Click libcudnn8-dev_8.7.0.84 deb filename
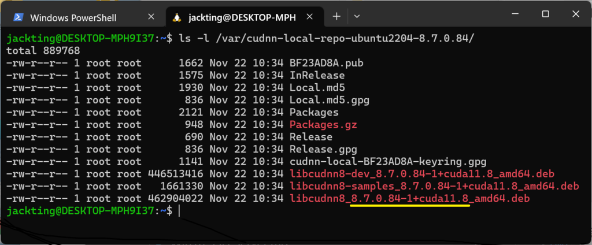Viewport: 592px width, 245px height. (x=421, y=174)
